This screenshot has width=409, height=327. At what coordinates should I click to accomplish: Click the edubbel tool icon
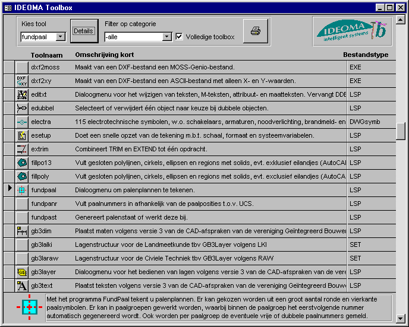[x=22, y=108]
